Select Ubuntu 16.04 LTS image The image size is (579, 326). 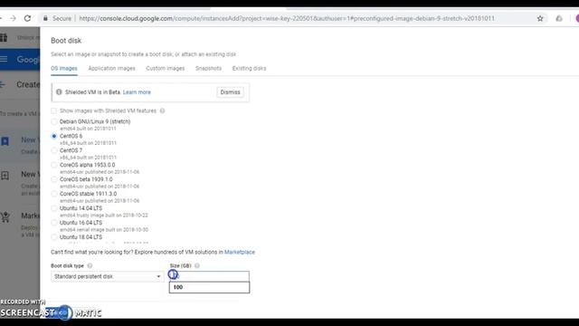54,223
